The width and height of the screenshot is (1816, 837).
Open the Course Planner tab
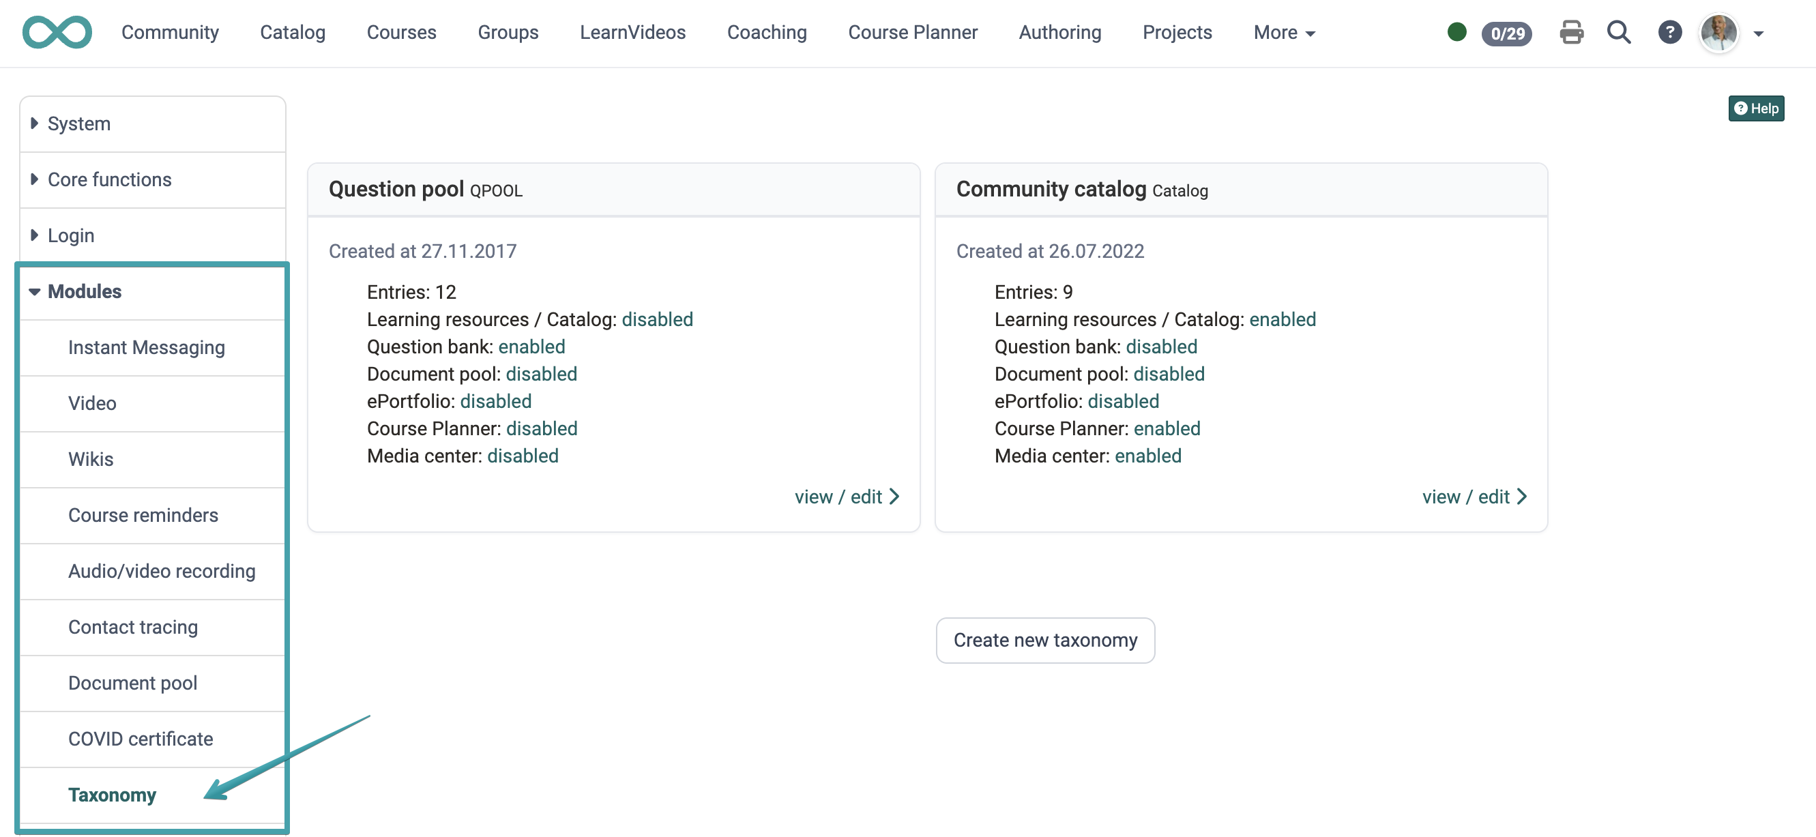tap(912, 33)
